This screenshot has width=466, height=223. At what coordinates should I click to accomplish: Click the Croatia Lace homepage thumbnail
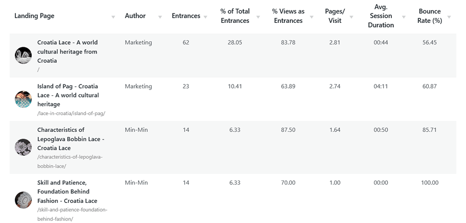(23, 55)
